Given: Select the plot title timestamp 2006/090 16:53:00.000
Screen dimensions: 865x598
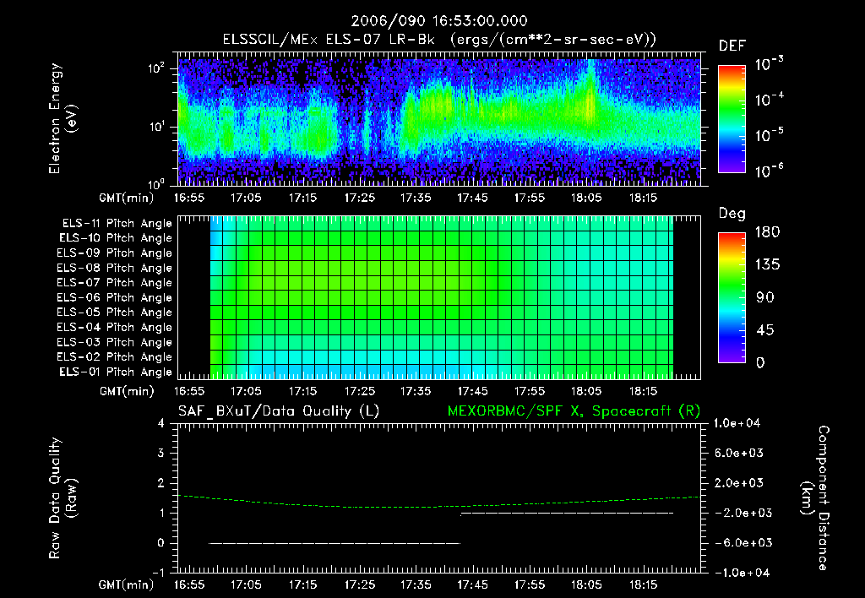Looking at the screenshot, I should (x=439, y=21).
